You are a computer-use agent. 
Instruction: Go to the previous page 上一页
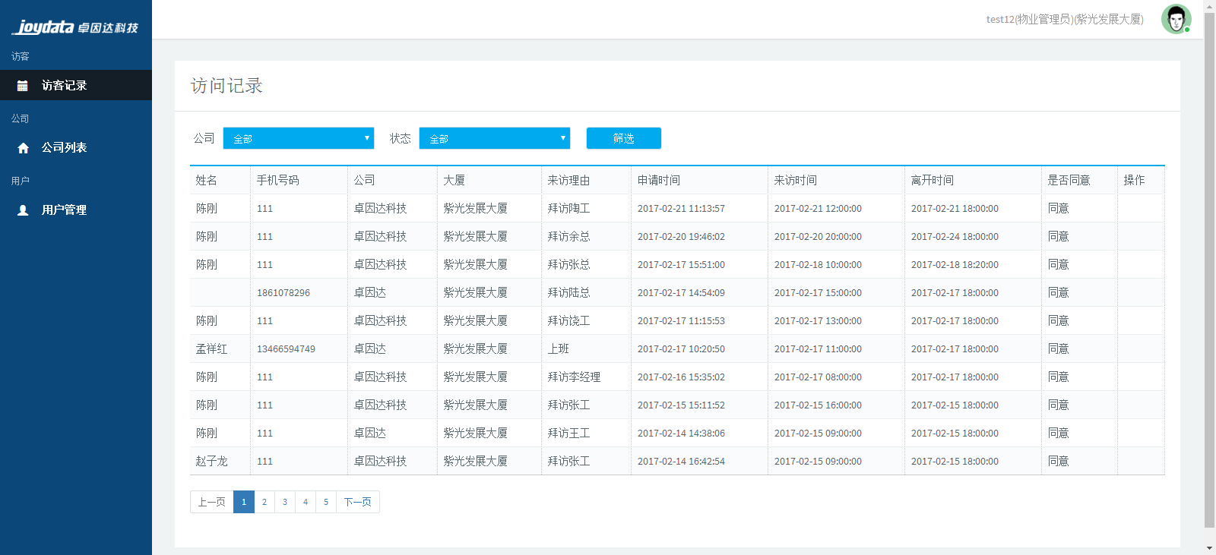[212, 502]
